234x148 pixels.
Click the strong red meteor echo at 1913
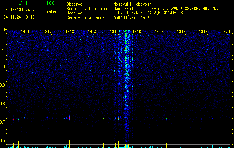point(69,118)
